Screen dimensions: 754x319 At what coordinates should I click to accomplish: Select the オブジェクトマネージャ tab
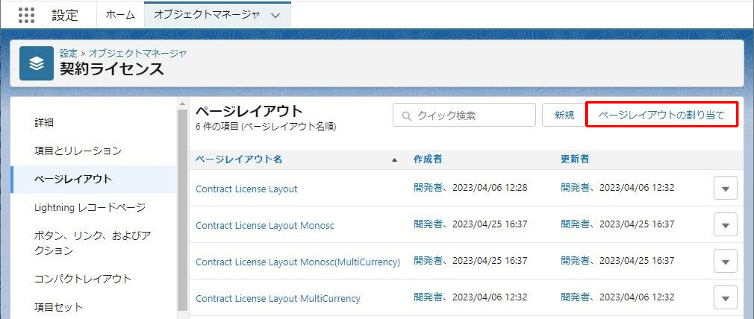207,15
